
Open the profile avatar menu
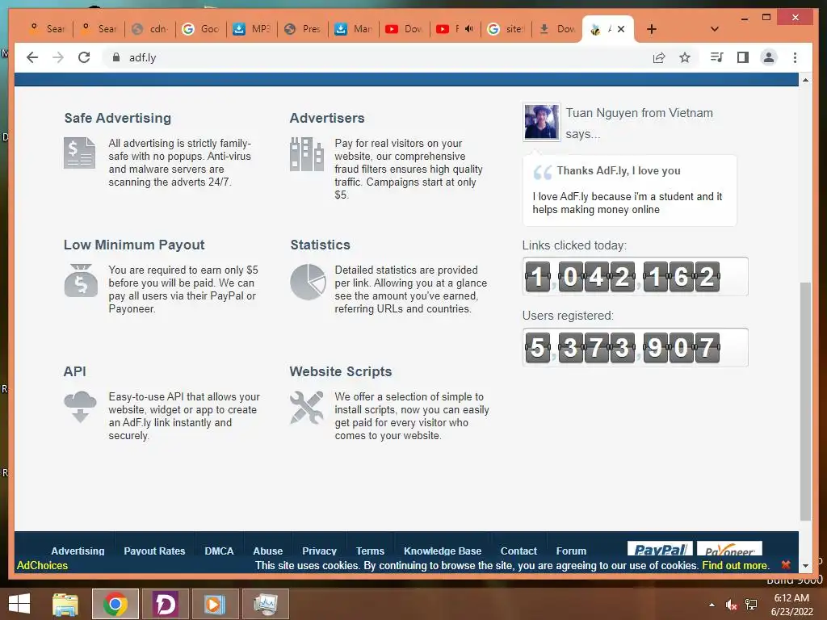(x=769, y=57)
